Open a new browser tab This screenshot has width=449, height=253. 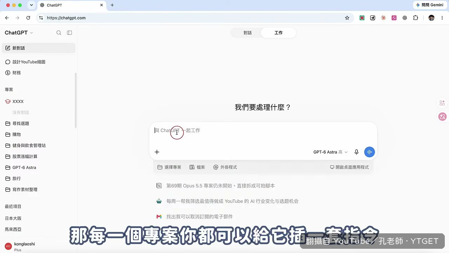coord(112,5)
